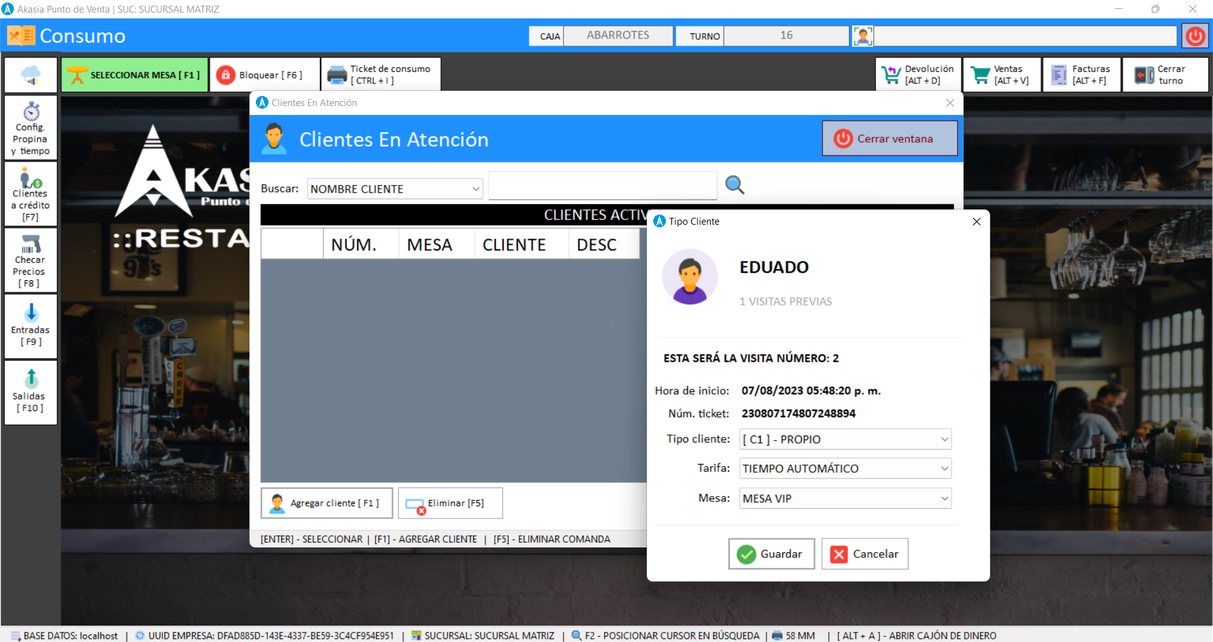Click the user photo icon beside turno

[x=862, y=36]
